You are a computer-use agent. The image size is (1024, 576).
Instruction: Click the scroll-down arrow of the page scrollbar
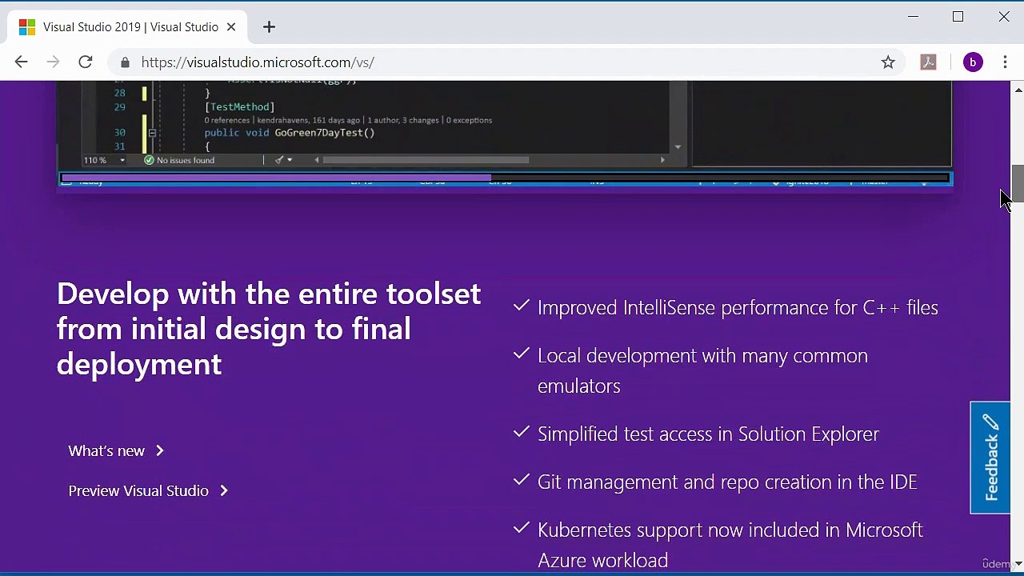pyautogui.click(x=1018, y=564)
